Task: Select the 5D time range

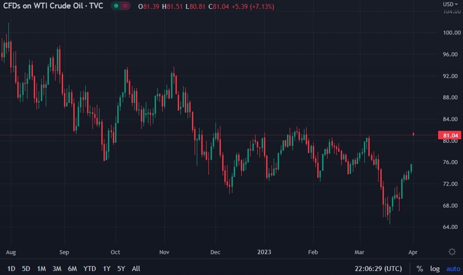Action: [x=26, y=268]
